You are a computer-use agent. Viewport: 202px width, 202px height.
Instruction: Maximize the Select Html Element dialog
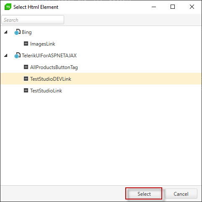point(173,7)
